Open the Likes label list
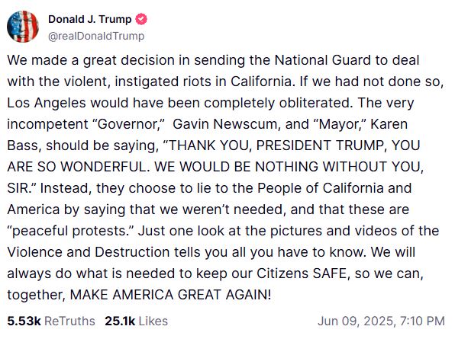 pyautogui.click(x=153, y=321)
